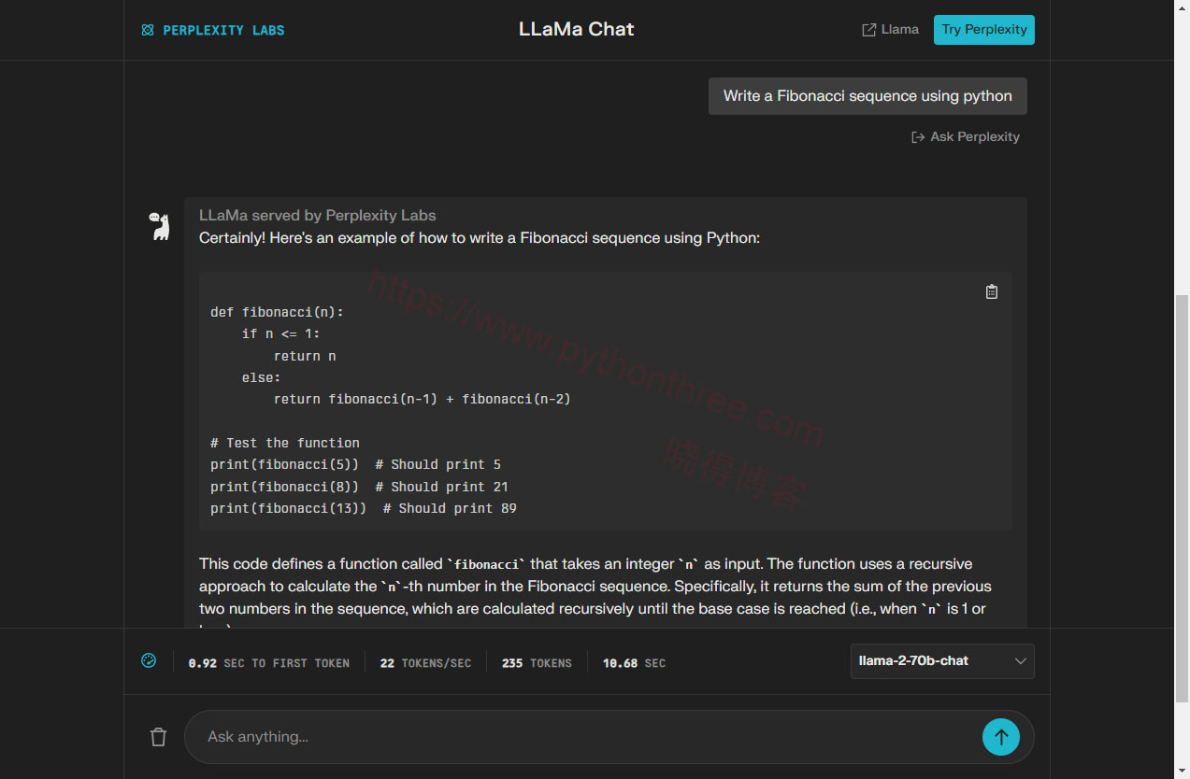
Task: Click the Ask Perplexity link
Action: click(x=966, y=136)
